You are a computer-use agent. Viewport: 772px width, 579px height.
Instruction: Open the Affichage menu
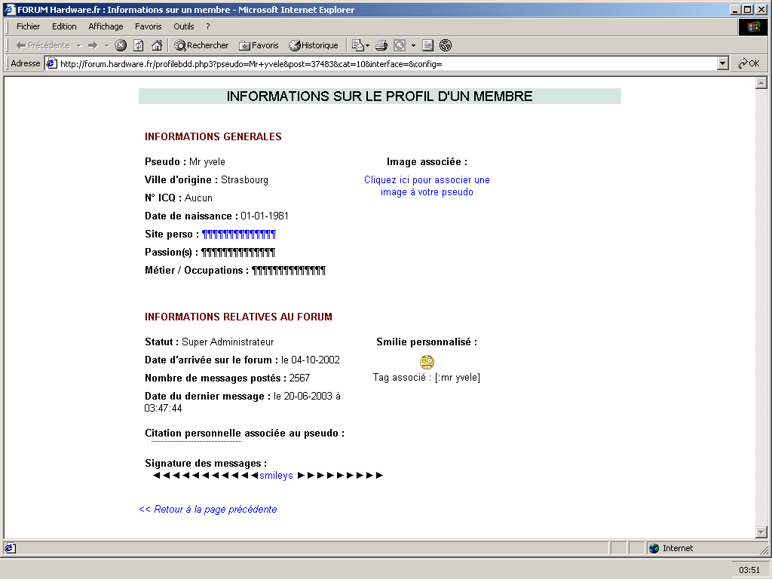point(106,26)
